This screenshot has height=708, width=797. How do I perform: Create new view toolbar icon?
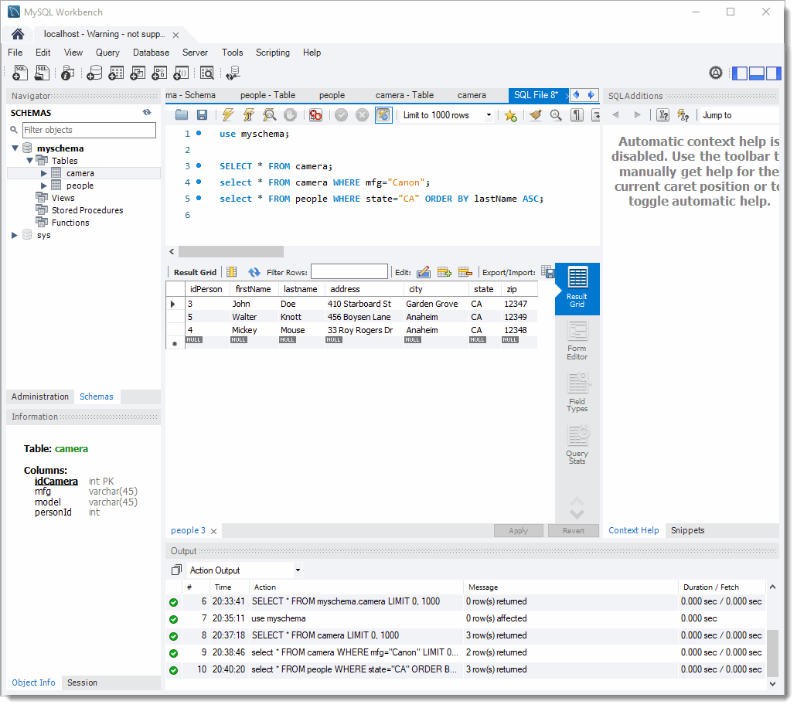138,73
